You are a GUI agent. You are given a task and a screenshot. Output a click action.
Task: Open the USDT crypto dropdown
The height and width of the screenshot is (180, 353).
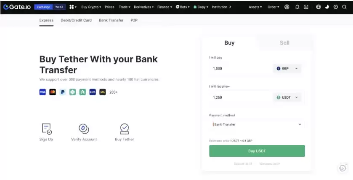pyautogui.click(x=287, y=97)
